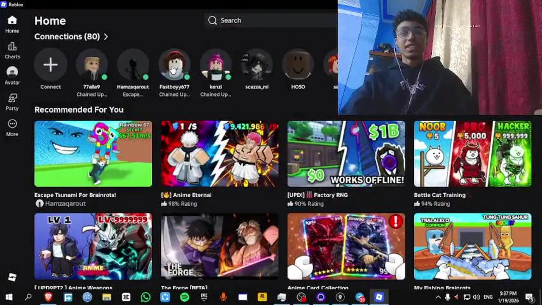Viewport: 542px width, 305px height.
Task: Show hidden system tray icons
Action: point(438,297)
